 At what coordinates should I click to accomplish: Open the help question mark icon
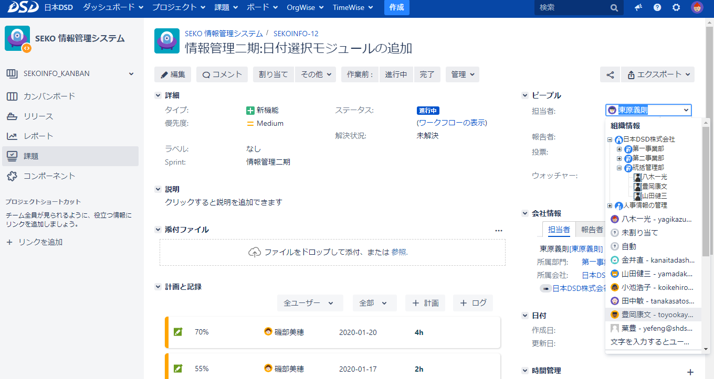click(x=657, y=8)
